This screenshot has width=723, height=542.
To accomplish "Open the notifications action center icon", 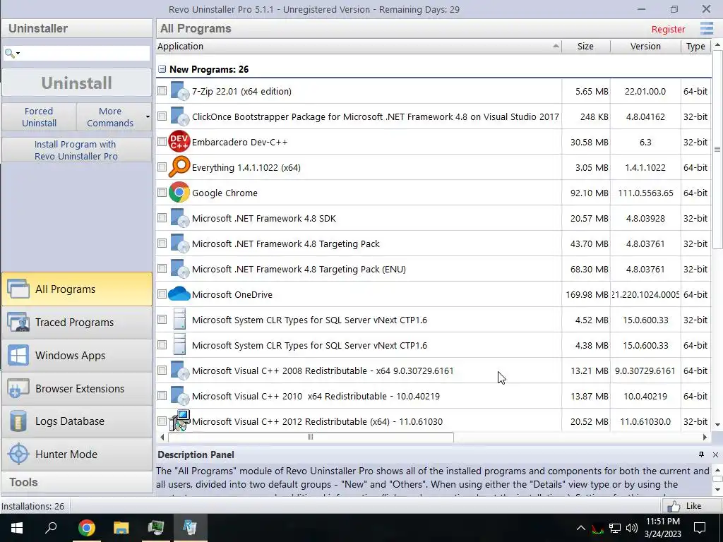I will (700, 528).
